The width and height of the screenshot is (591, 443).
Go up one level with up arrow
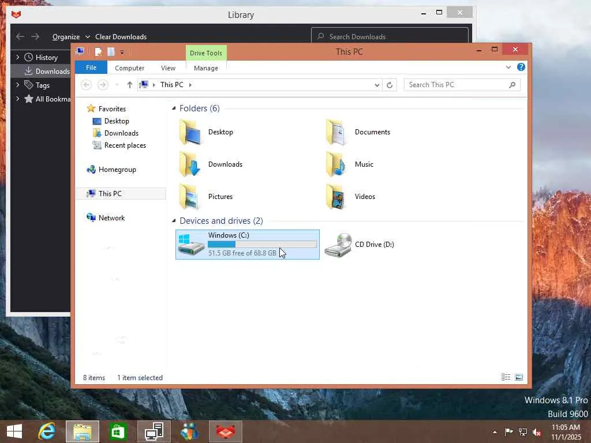coord(130,85)
